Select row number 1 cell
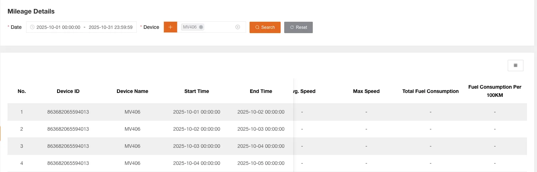Screen dimensions: 537x172 point(22,112)
